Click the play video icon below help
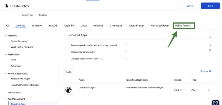The width and height of the screenshot is (222, 105). (x=210, y=50)
